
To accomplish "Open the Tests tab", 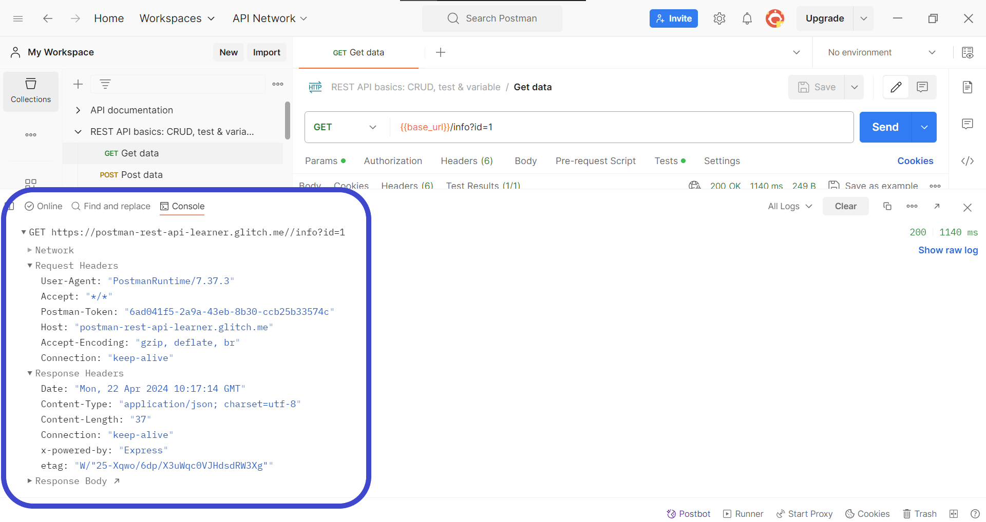I will coord(670,161).
